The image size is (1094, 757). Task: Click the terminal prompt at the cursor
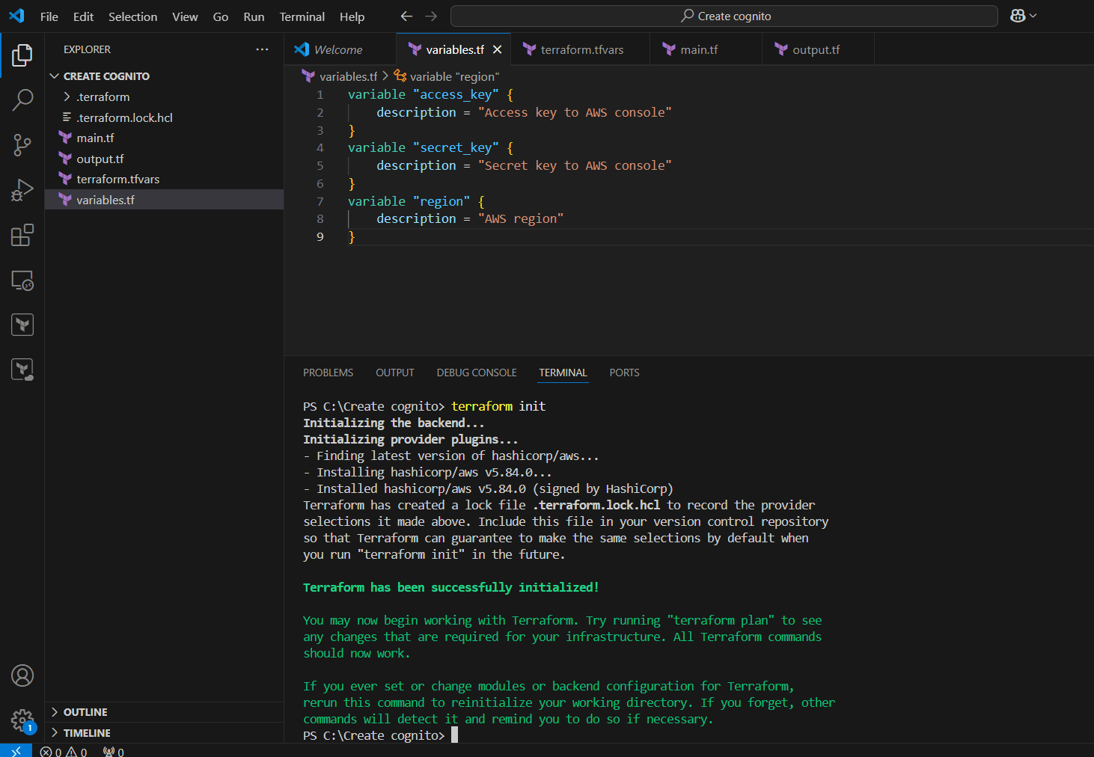pos(454,735)
